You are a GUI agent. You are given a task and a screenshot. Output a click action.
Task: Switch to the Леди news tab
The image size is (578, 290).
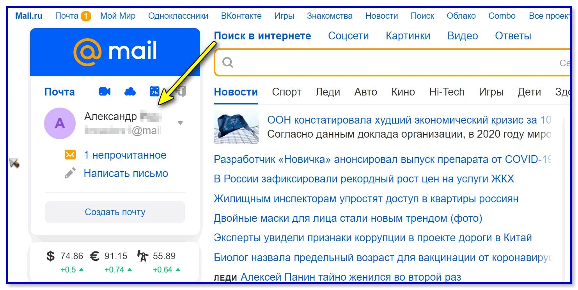coord(328,92)
